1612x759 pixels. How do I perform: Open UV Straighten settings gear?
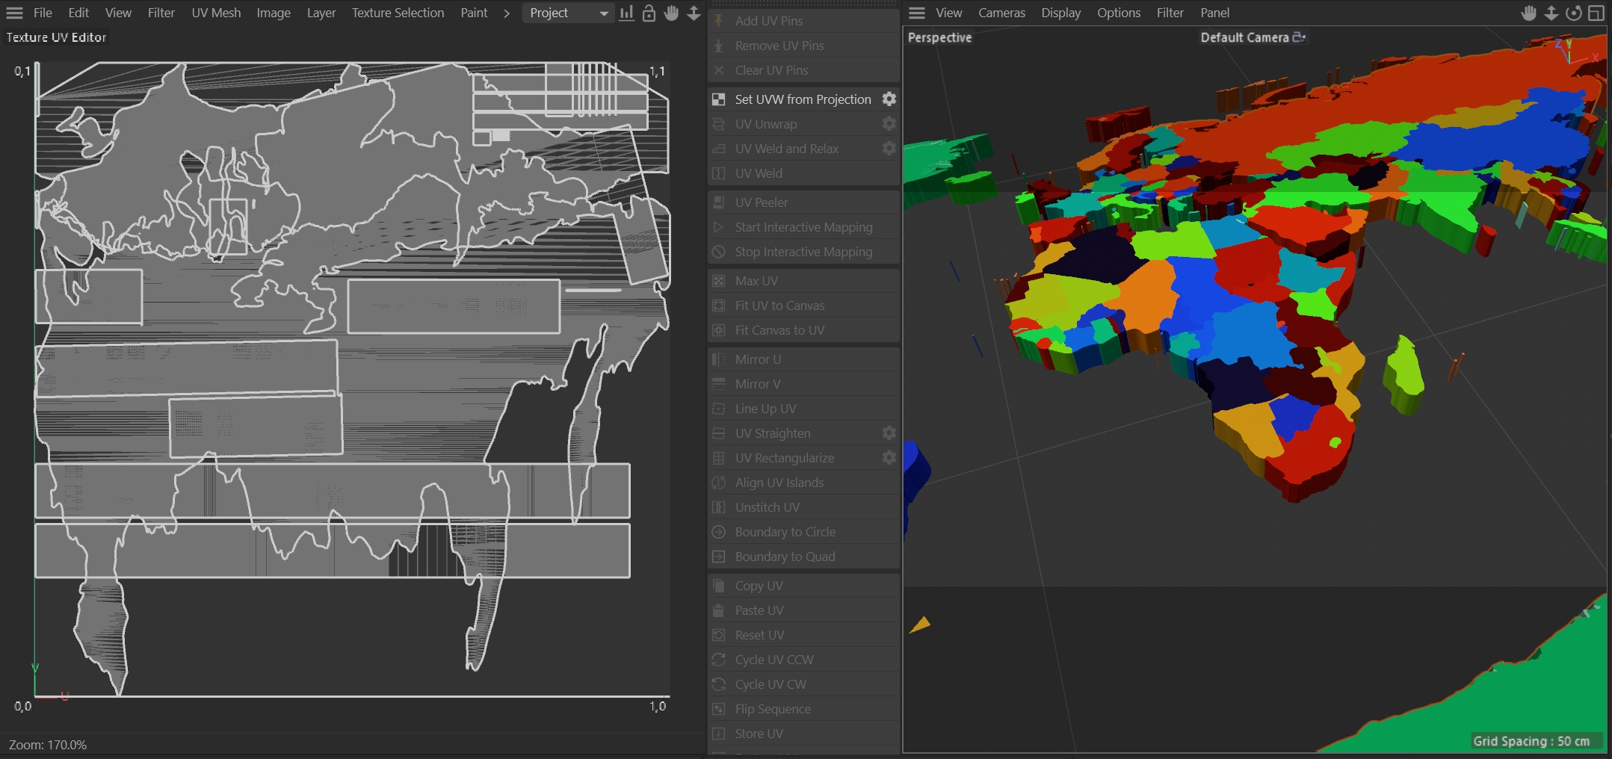pos(889,433)
